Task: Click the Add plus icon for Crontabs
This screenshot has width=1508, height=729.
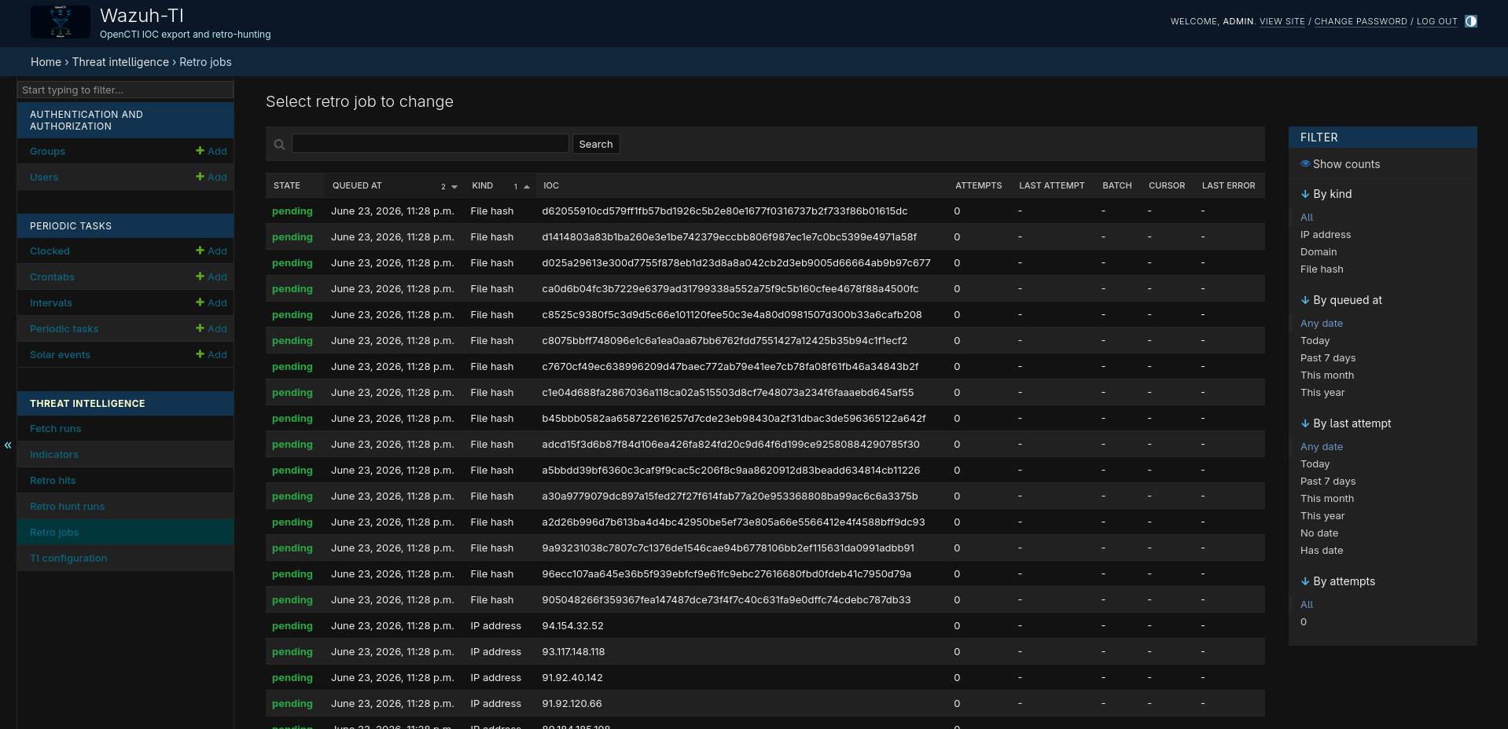Action: (200, 277)
